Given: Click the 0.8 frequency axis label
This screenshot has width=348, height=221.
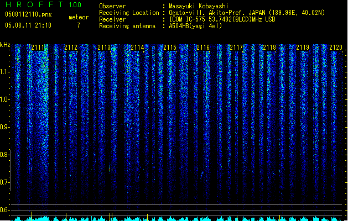Looking at the screenshot, I should [x=4, y=155].
